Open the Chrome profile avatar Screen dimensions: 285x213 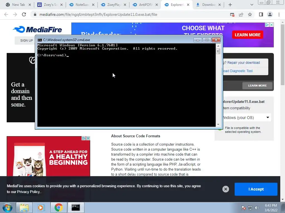pos(270,14)
